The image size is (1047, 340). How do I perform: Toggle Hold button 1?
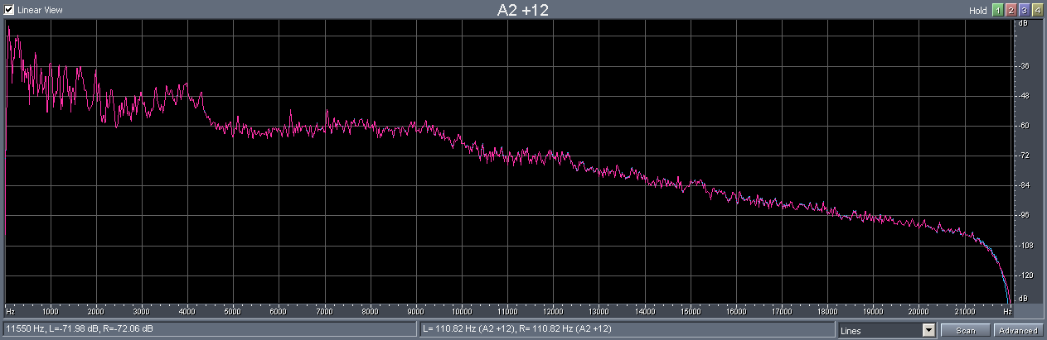click(x=998, y=10)
